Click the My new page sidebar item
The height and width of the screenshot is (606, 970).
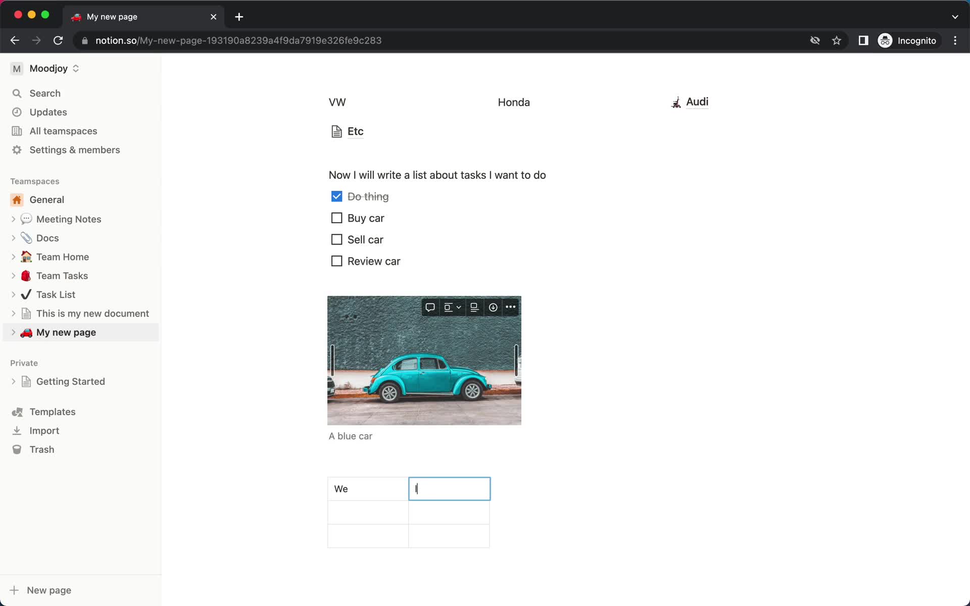66,332
